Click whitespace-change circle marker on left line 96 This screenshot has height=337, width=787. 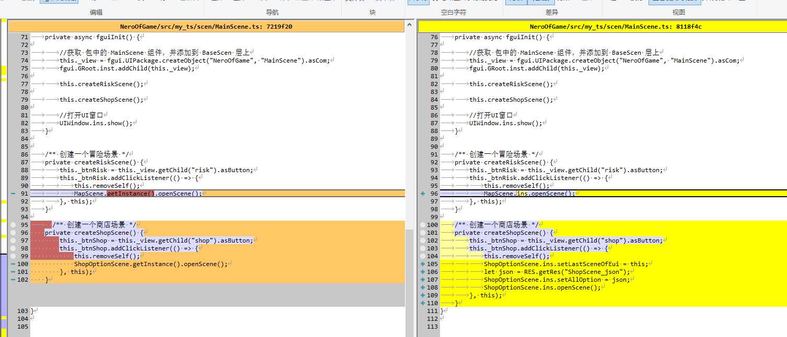tap(13, 233)
